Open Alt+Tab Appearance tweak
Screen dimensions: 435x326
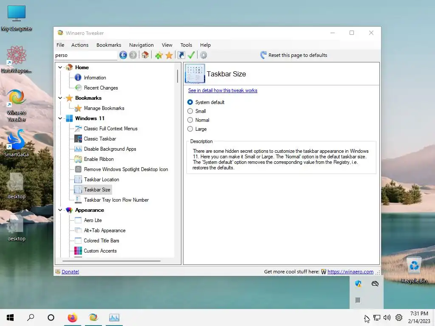click(105, 230)
